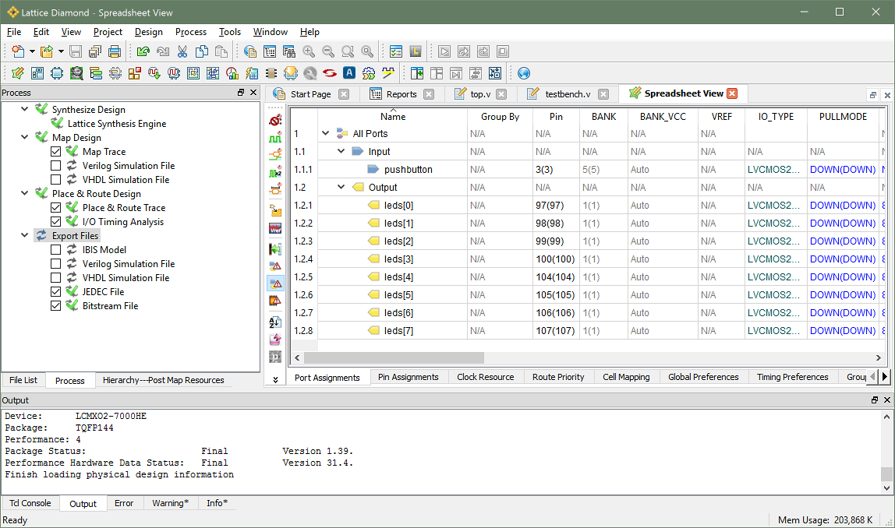Collapse the Place & Route Design node
The image size is (895, 528).
pyautogui.click(x=24, y=193)
